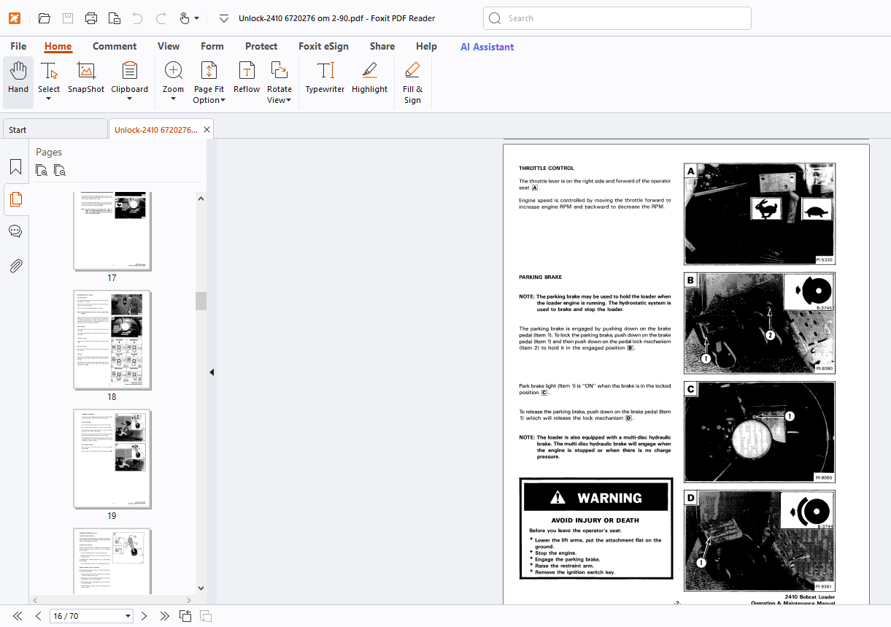
Task: Open Fill & Sign
Action: tap(412, 82)
